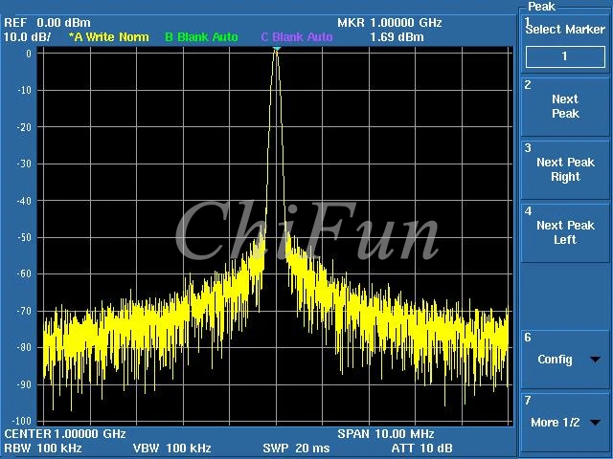Viewport: 613px width, 459px height.
Task: Choose the Next Peak Left softkey
Action: (x=565, y=232)
